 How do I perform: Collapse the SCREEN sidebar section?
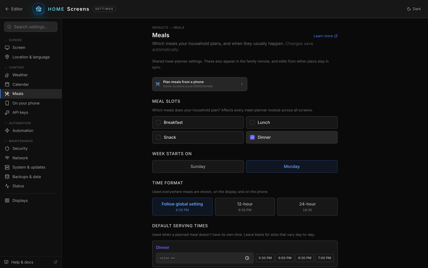(13, 40)
